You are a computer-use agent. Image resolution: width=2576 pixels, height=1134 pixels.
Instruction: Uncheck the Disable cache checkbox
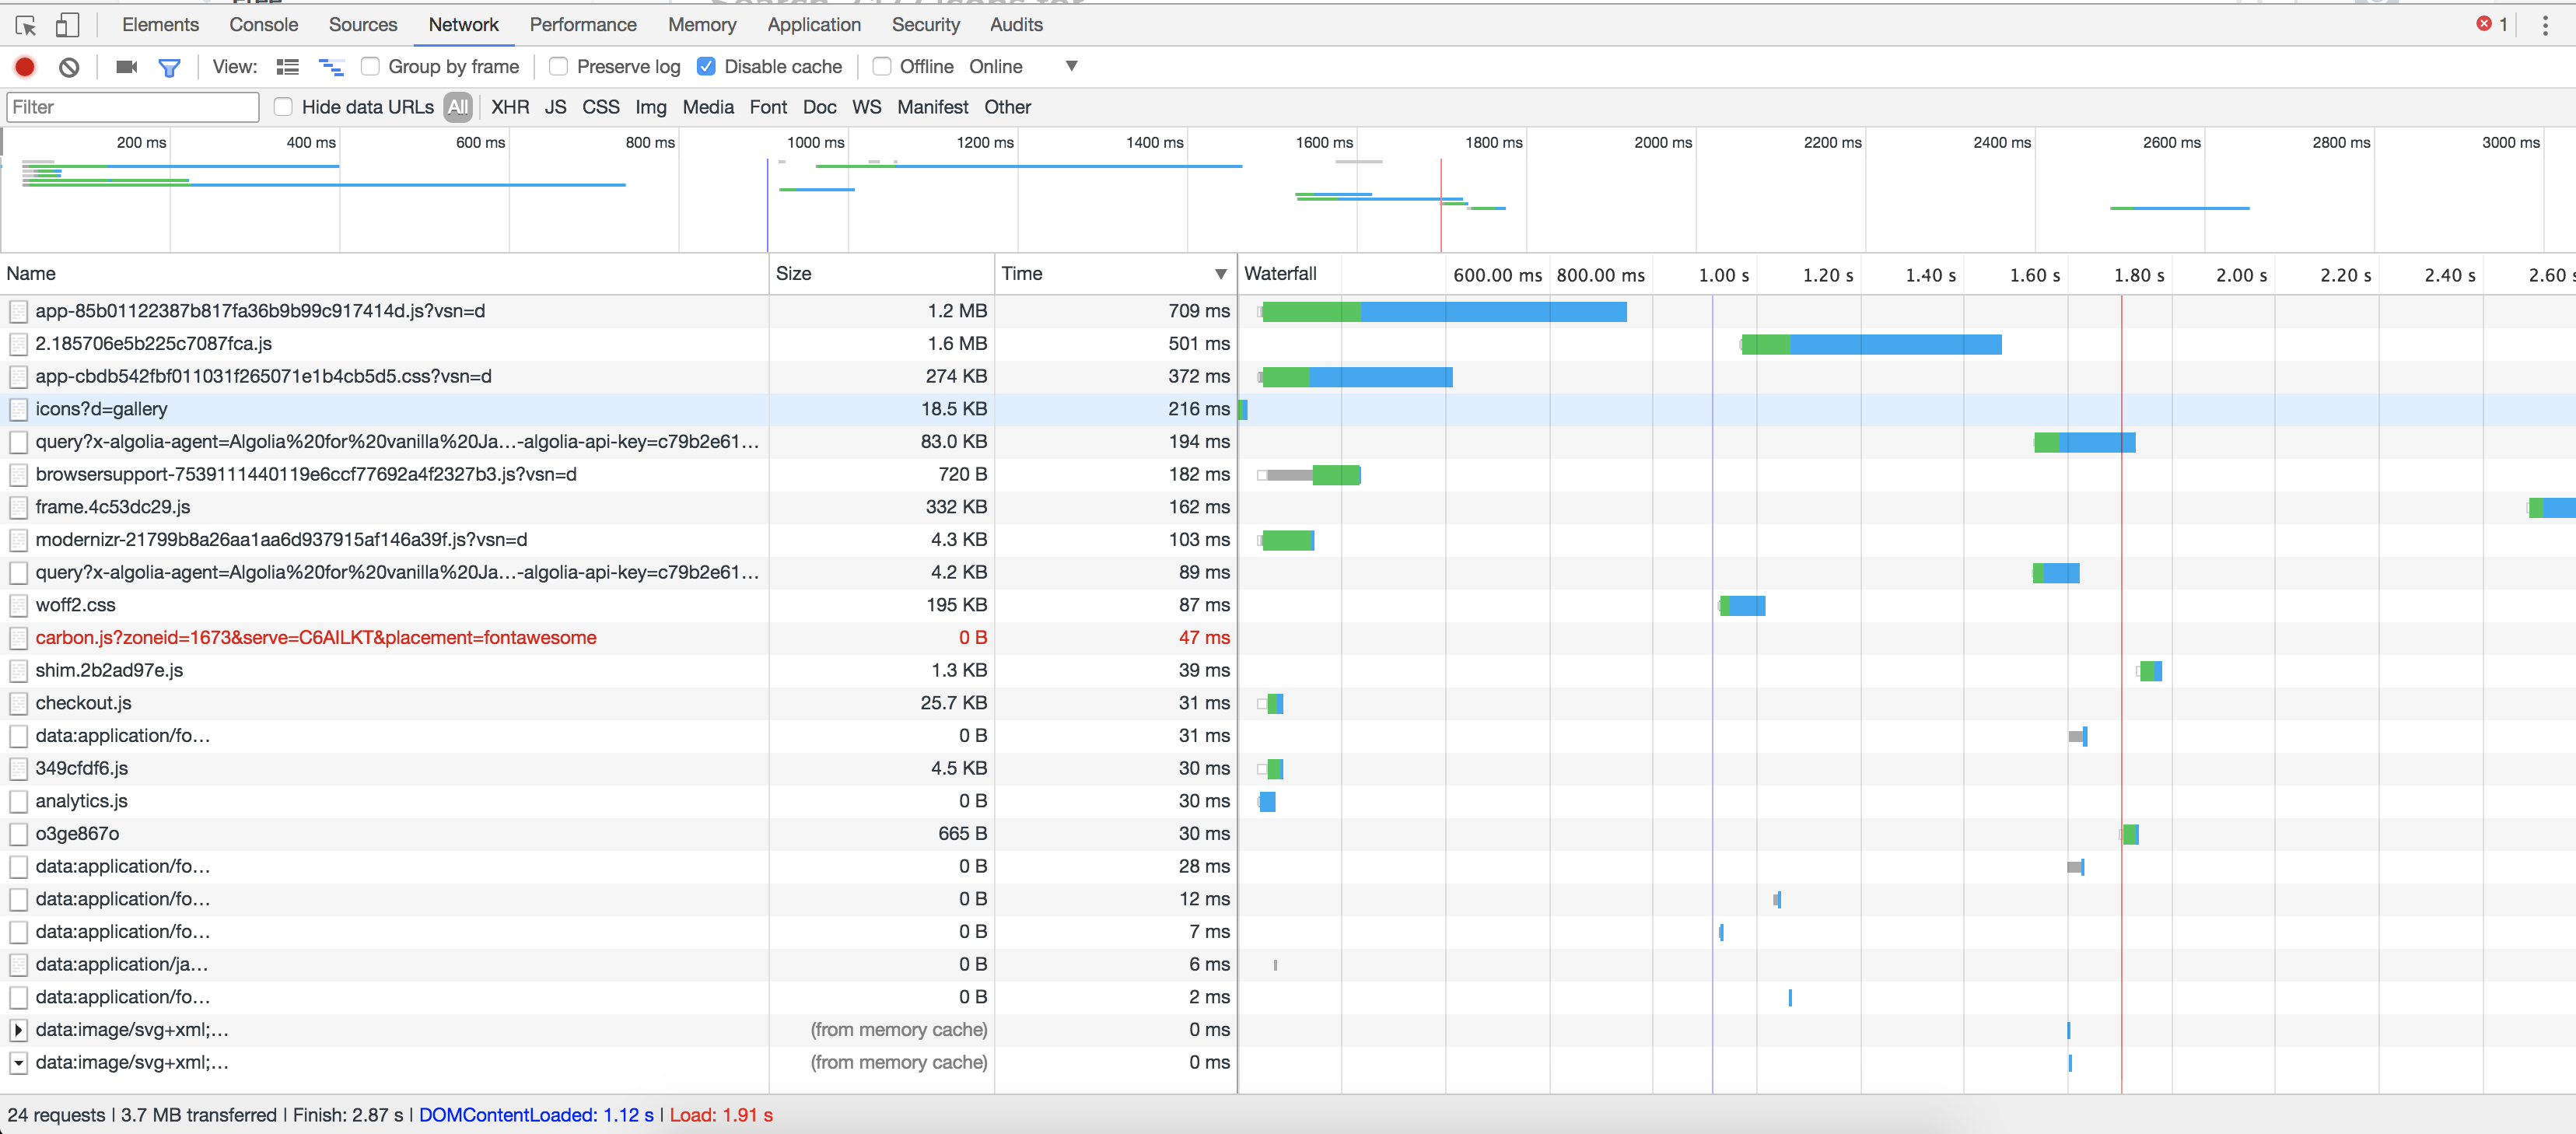point(706,67)
